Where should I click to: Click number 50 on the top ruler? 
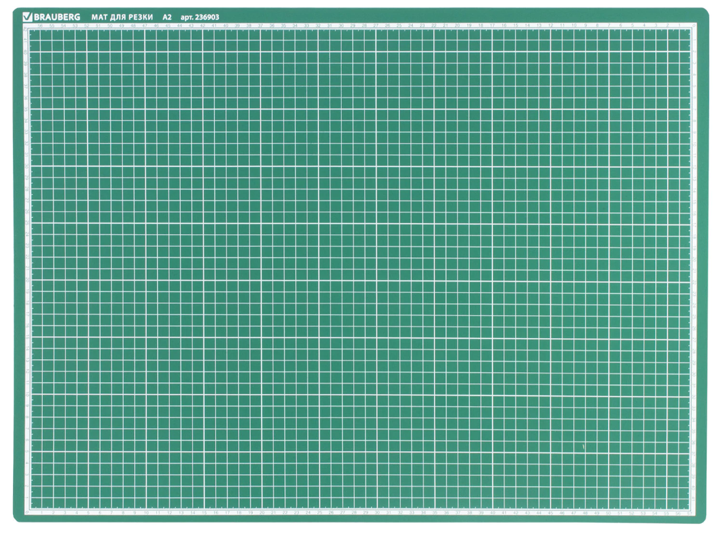(110, 26)
